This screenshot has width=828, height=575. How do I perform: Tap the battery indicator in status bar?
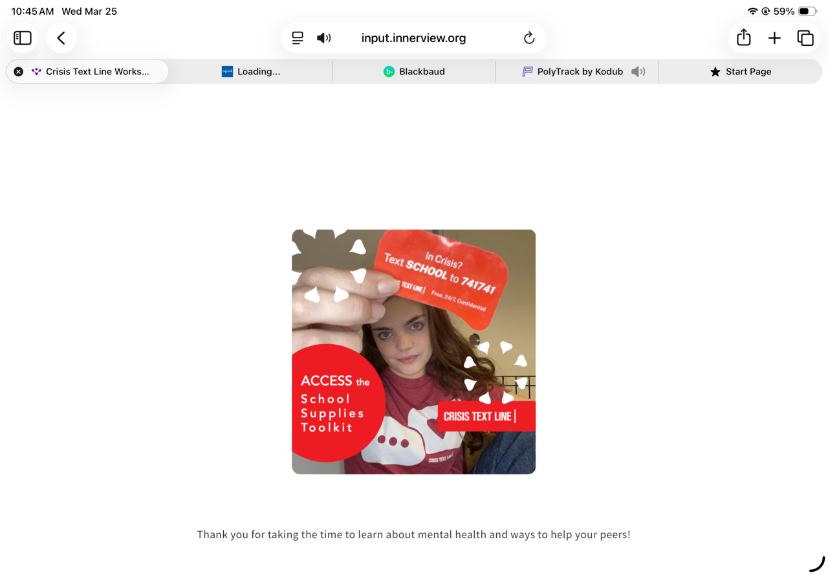(807, 12)
